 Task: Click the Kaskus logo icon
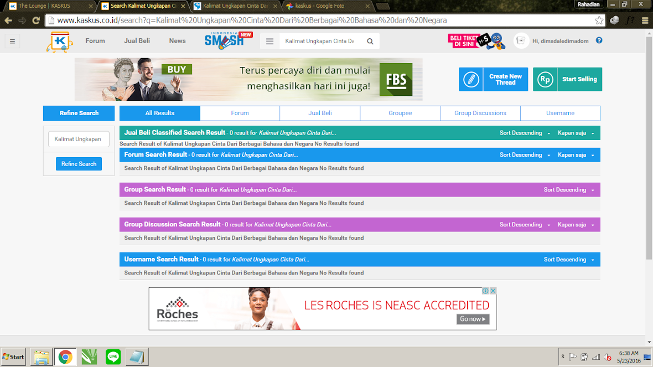tap(59, 42)
